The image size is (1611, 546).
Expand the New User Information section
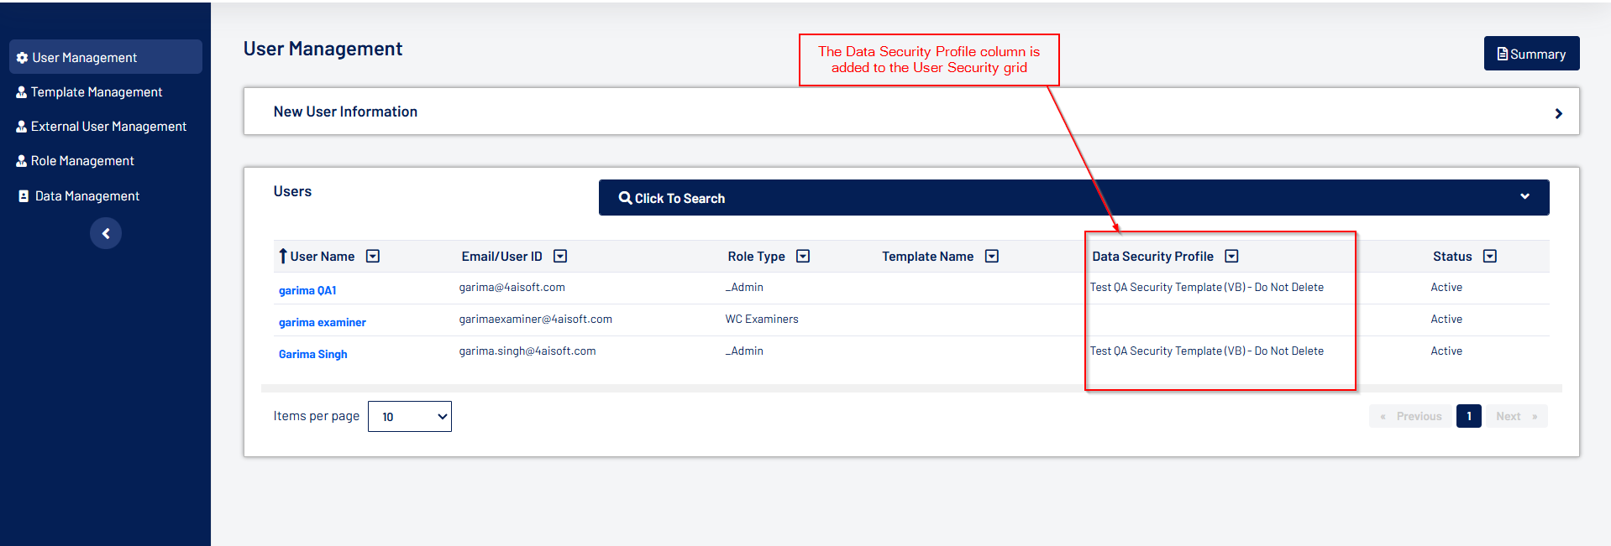(x=1558, y=113)
